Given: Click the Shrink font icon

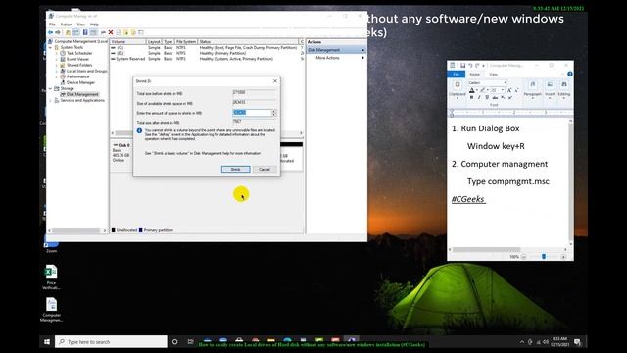Looking at the screenshot, I should click(516, 90).
